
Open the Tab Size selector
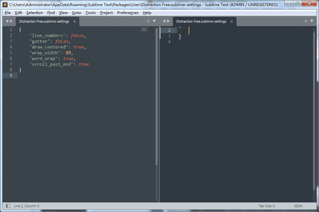(266, 206)
